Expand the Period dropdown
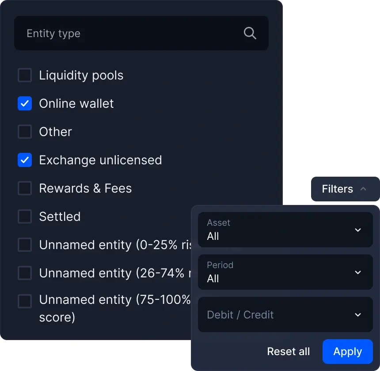 point(285,272)
